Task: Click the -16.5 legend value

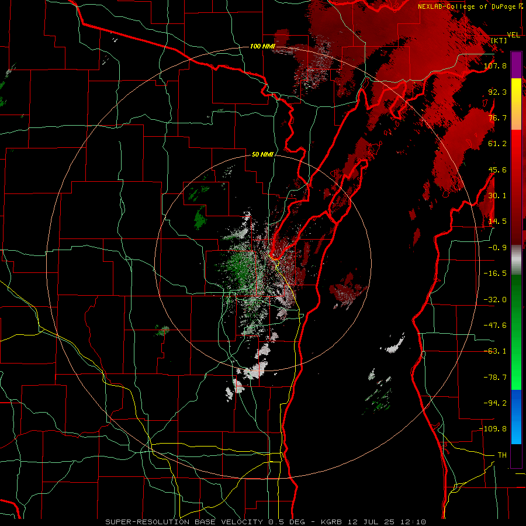Action: pyautogui.click(x=495, y=274)
